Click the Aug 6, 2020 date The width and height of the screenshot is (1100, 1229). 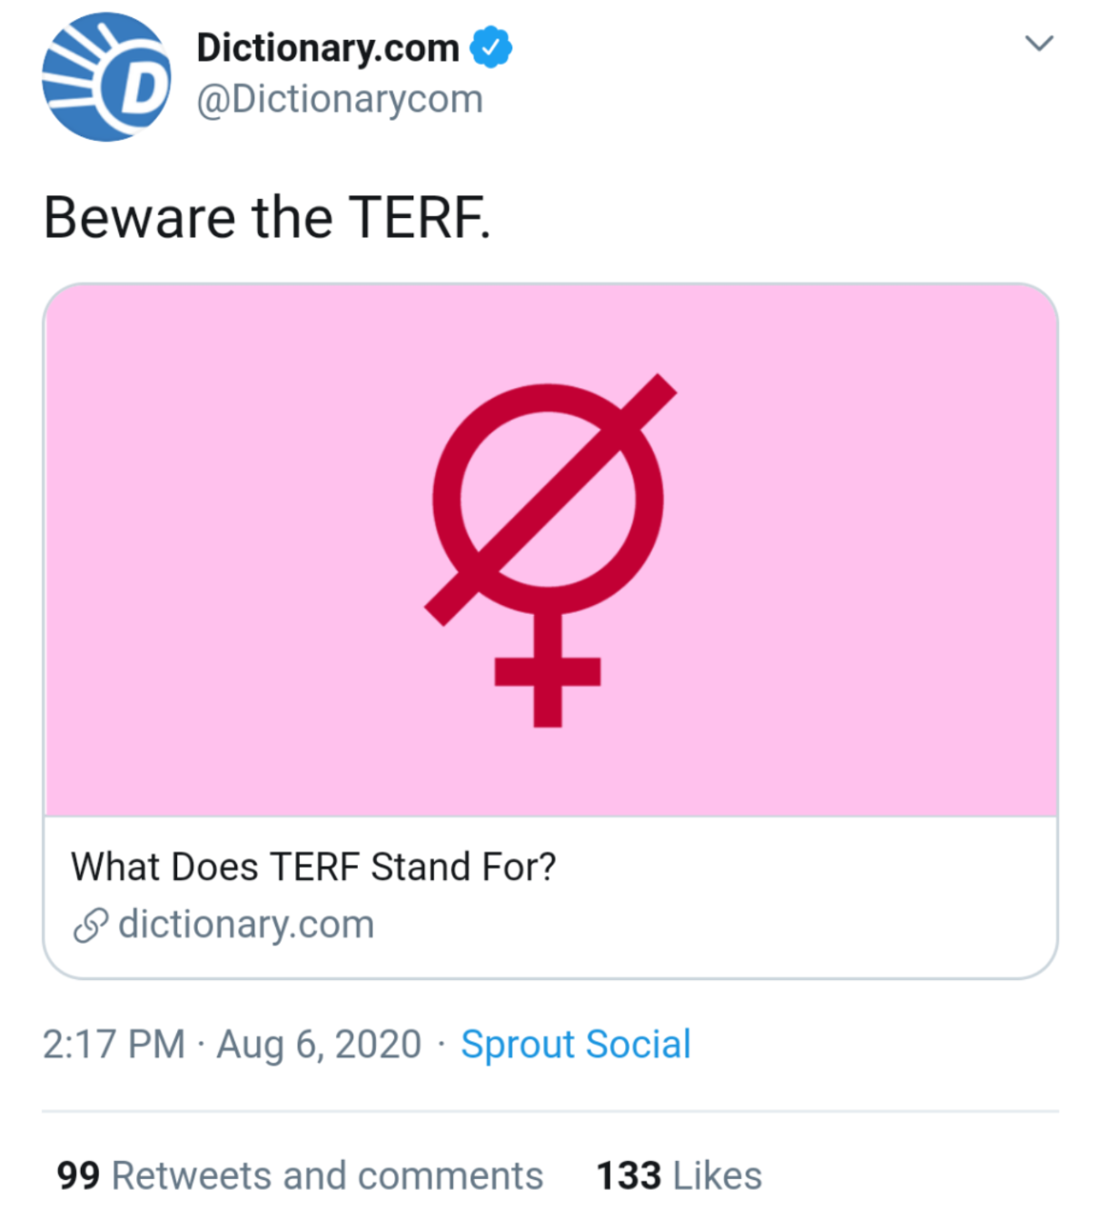tap(319, 1045)
